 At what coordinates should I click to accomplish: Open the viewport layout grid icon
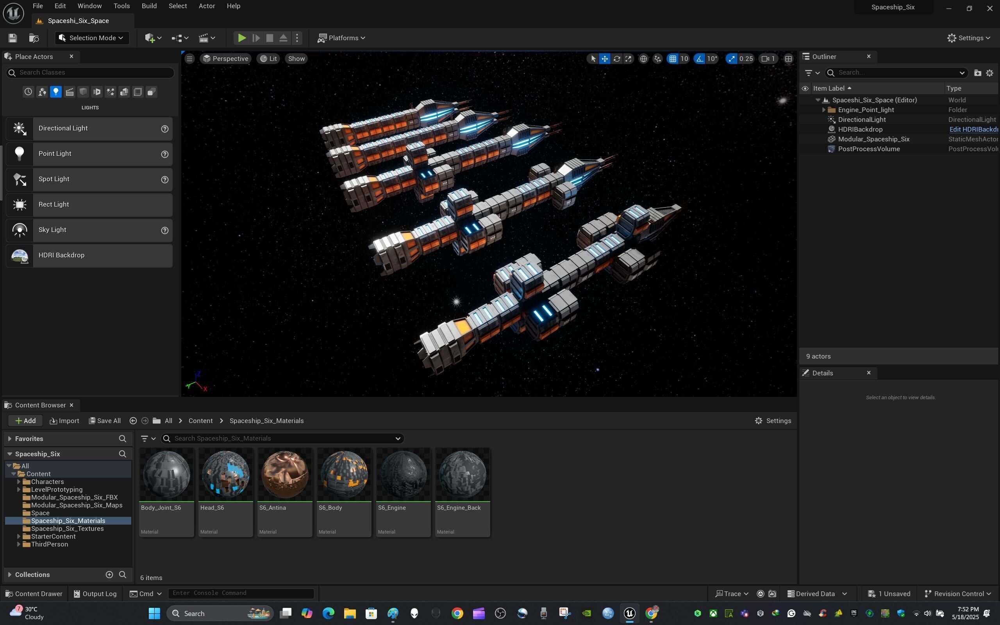click(x=788, y=59)
